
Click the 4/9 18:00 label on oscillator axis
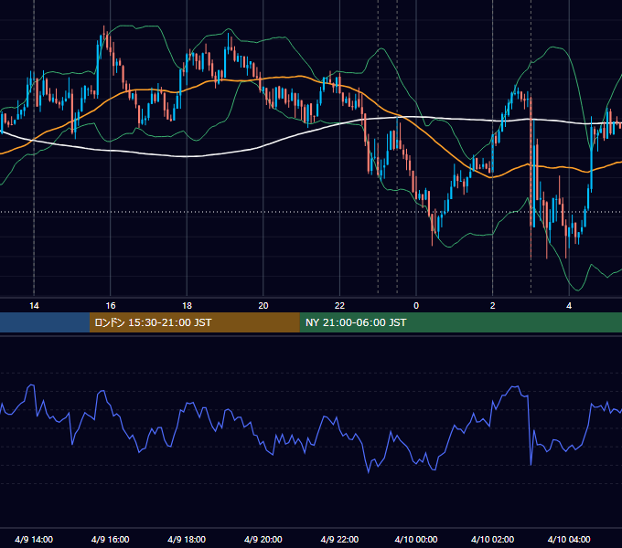pyautogui.click(x=187, y=539)
